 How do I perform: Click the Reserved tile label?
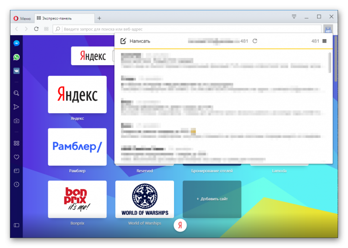tap(145, 171)
